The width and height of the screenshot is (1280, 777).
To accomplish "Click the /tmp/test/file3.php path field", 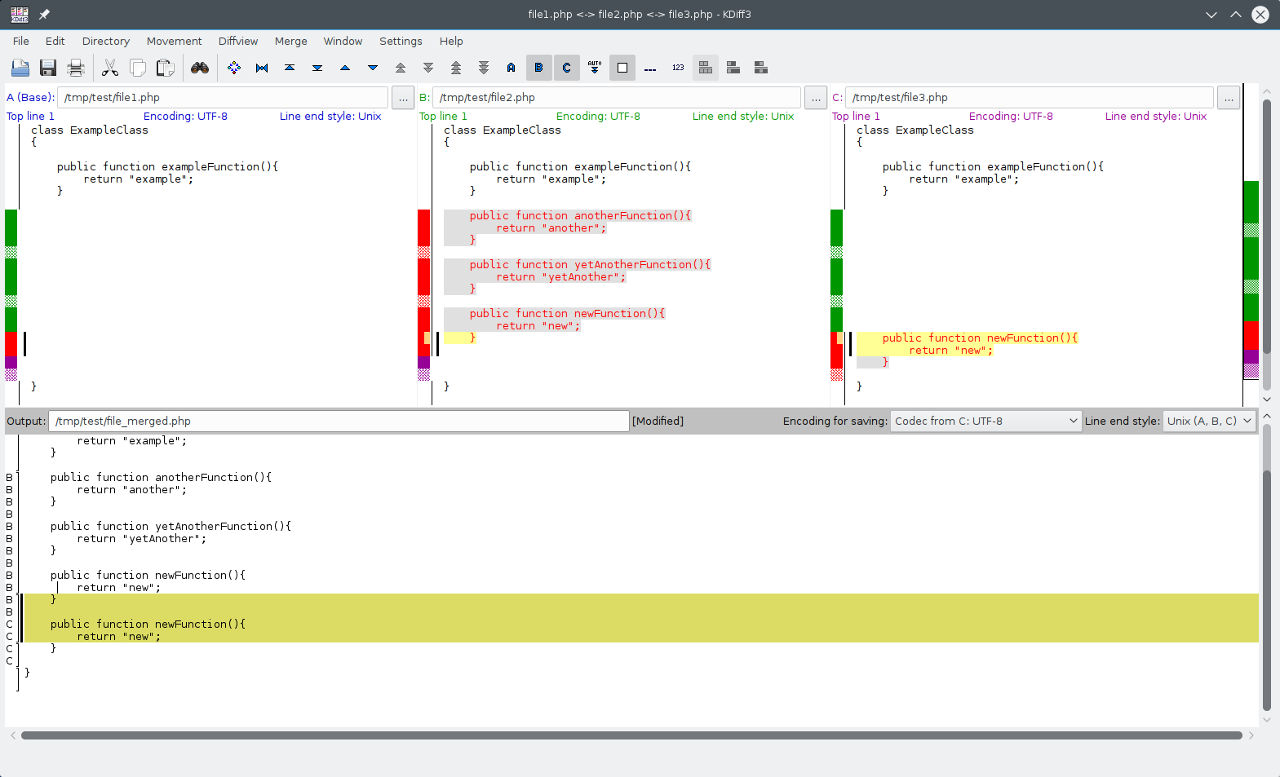I will pyautogui.click(x=1030, y=98).
